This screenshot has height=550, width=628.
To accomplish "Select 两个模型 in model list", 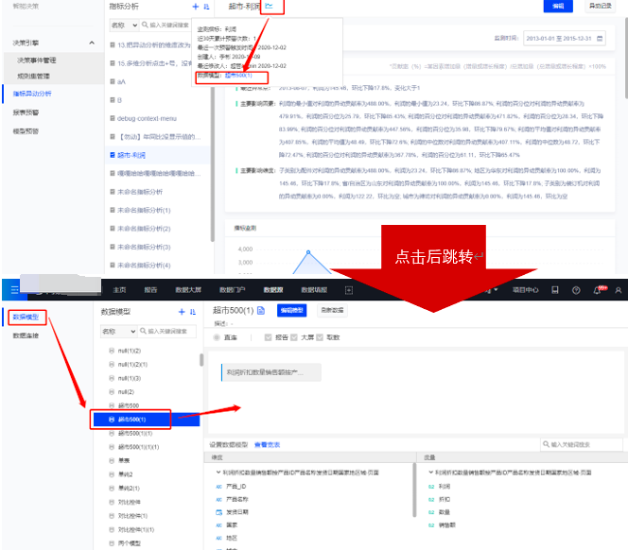I will [x=130, y=543].
